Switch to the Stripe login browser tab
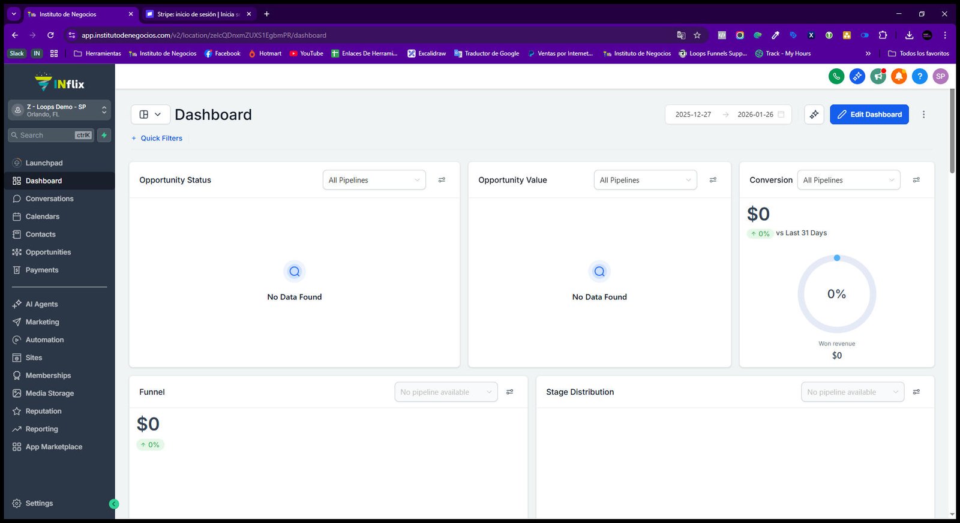This screenshot has width=960, height=523. (x=199, y=14)
